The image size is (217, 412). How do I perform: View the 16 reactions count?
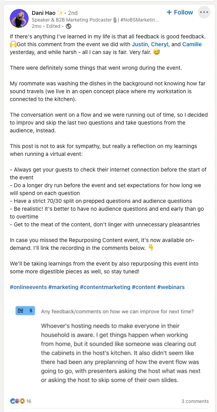click(x=29, y=401)
